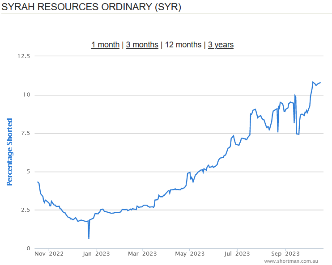The height and width of the screenshot is (265, 332).
Task: Click the 12 months range option
Action: pyautogui.click(x=183, y=45)
